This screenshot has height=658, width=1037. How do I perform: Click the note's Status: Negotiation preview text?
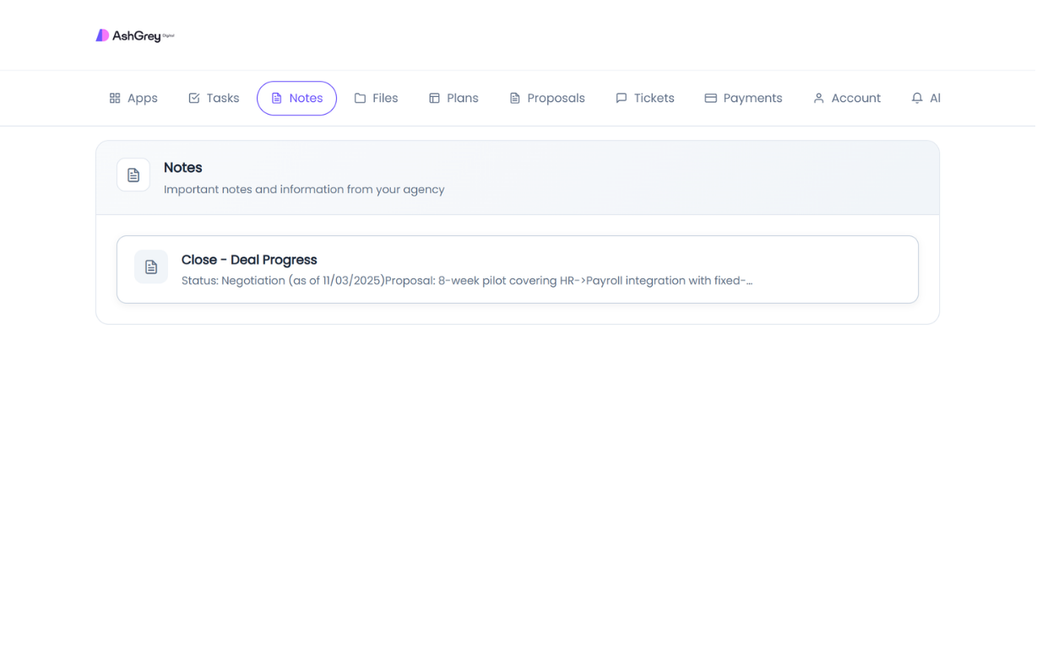pyautogui.click(x=466, y=281)
